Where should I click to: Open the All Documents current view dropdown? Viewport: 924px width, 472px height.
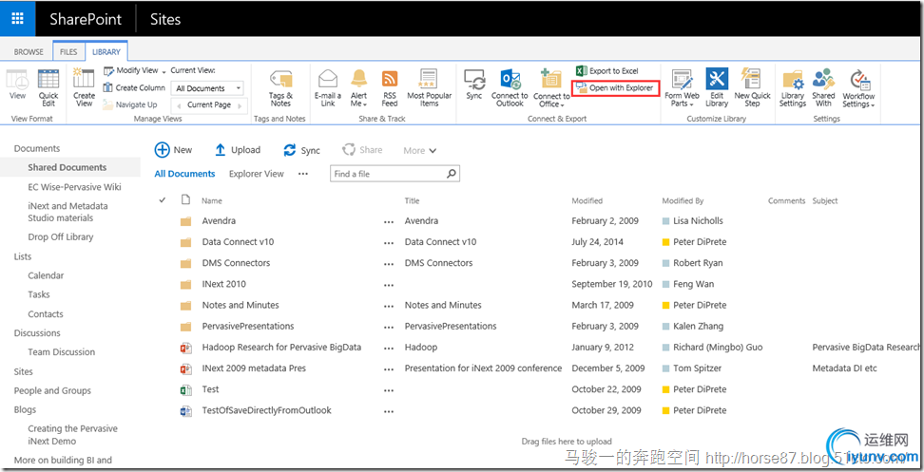(x=207, y=88)
